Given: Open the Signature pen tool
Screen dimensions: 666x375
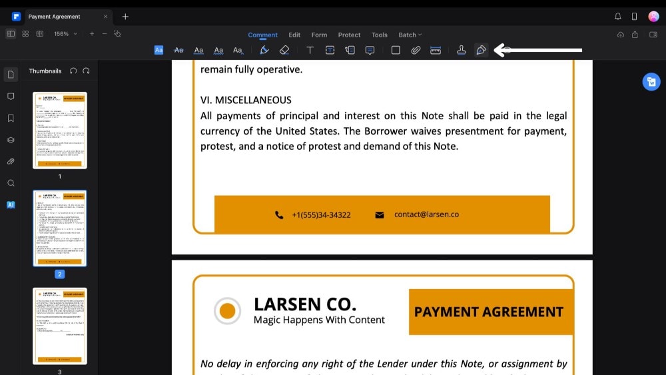Looking at the screenshot, I should [482, 50].
